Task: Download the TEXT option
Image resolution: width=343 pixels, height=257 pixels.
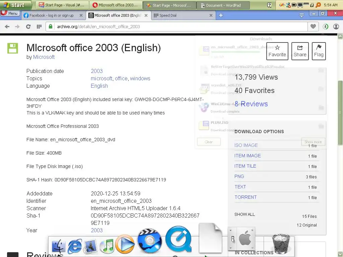Action: [x=240, y=187]
